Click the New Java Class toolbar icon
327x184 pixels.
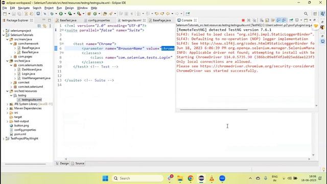point(95,14)
